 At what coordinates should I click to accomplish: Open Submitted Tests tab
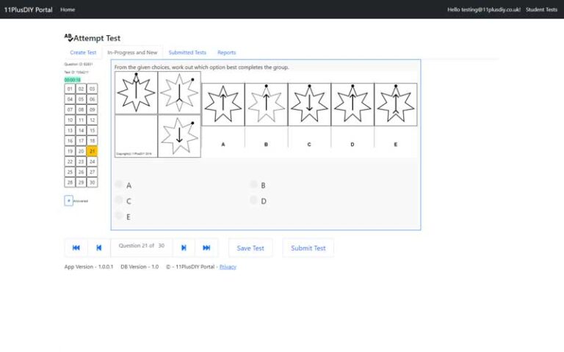187,53
